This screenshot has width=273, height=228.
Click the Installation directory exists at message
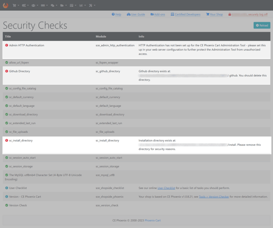[x=200, y=145]
